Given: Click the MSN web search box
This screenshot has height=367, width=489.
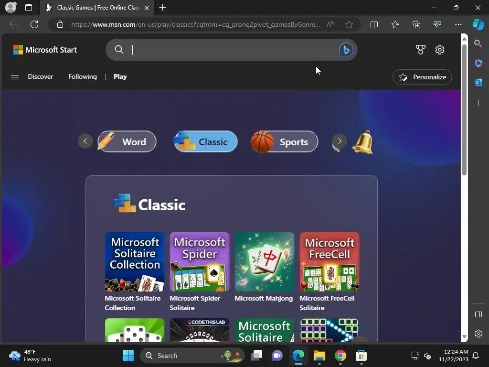Looking at the screenshot, I should point(232,50).
